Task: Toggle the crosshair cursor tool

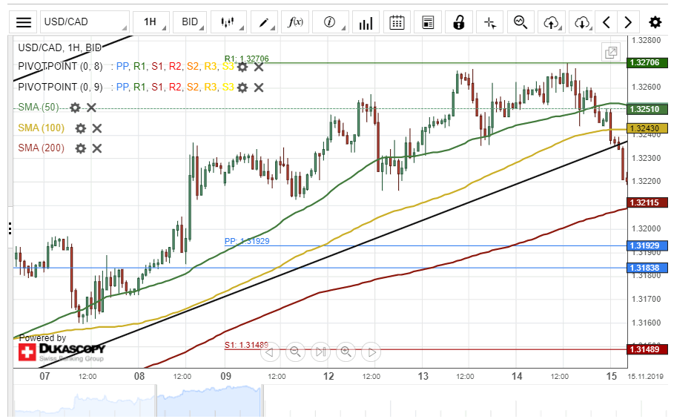Action: [489, 22]
